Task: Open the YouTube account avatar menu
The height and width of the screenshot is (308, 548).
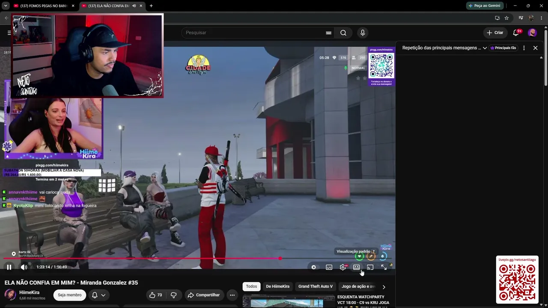Action: 533,33
